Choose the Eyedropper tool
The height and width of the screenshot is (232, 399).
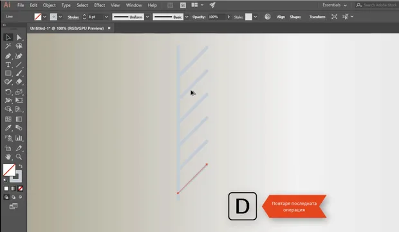pyautogui.click(x=8, y=128)
